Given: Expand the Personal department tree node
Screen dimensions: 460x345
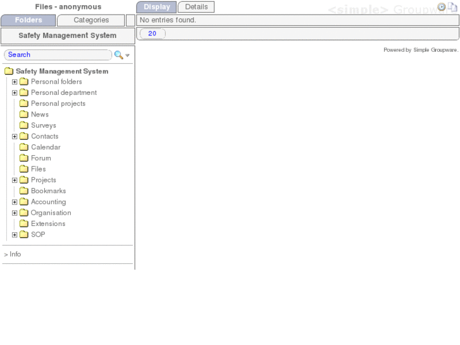Looking at the screenshot, I should pyautogui.click(x=15, y=93).
